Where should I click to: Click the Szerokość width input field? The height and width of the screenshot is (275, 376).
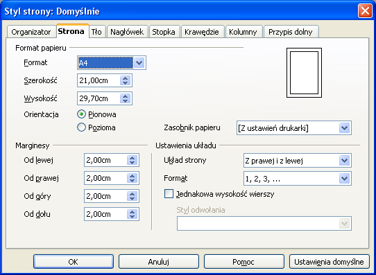[99, 80]
